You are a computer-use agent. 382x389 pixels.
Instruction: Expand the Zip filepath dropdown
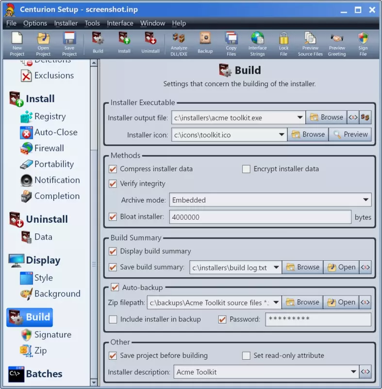(276, 302)
